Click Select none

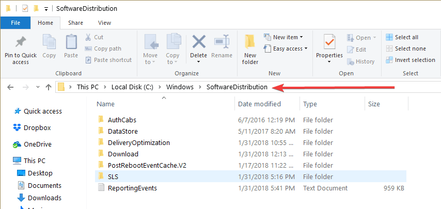coord(406,49)
